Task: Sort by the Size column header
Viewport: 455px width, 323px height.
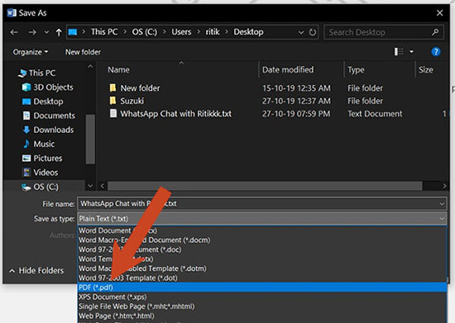Action: tap(426, 70)
